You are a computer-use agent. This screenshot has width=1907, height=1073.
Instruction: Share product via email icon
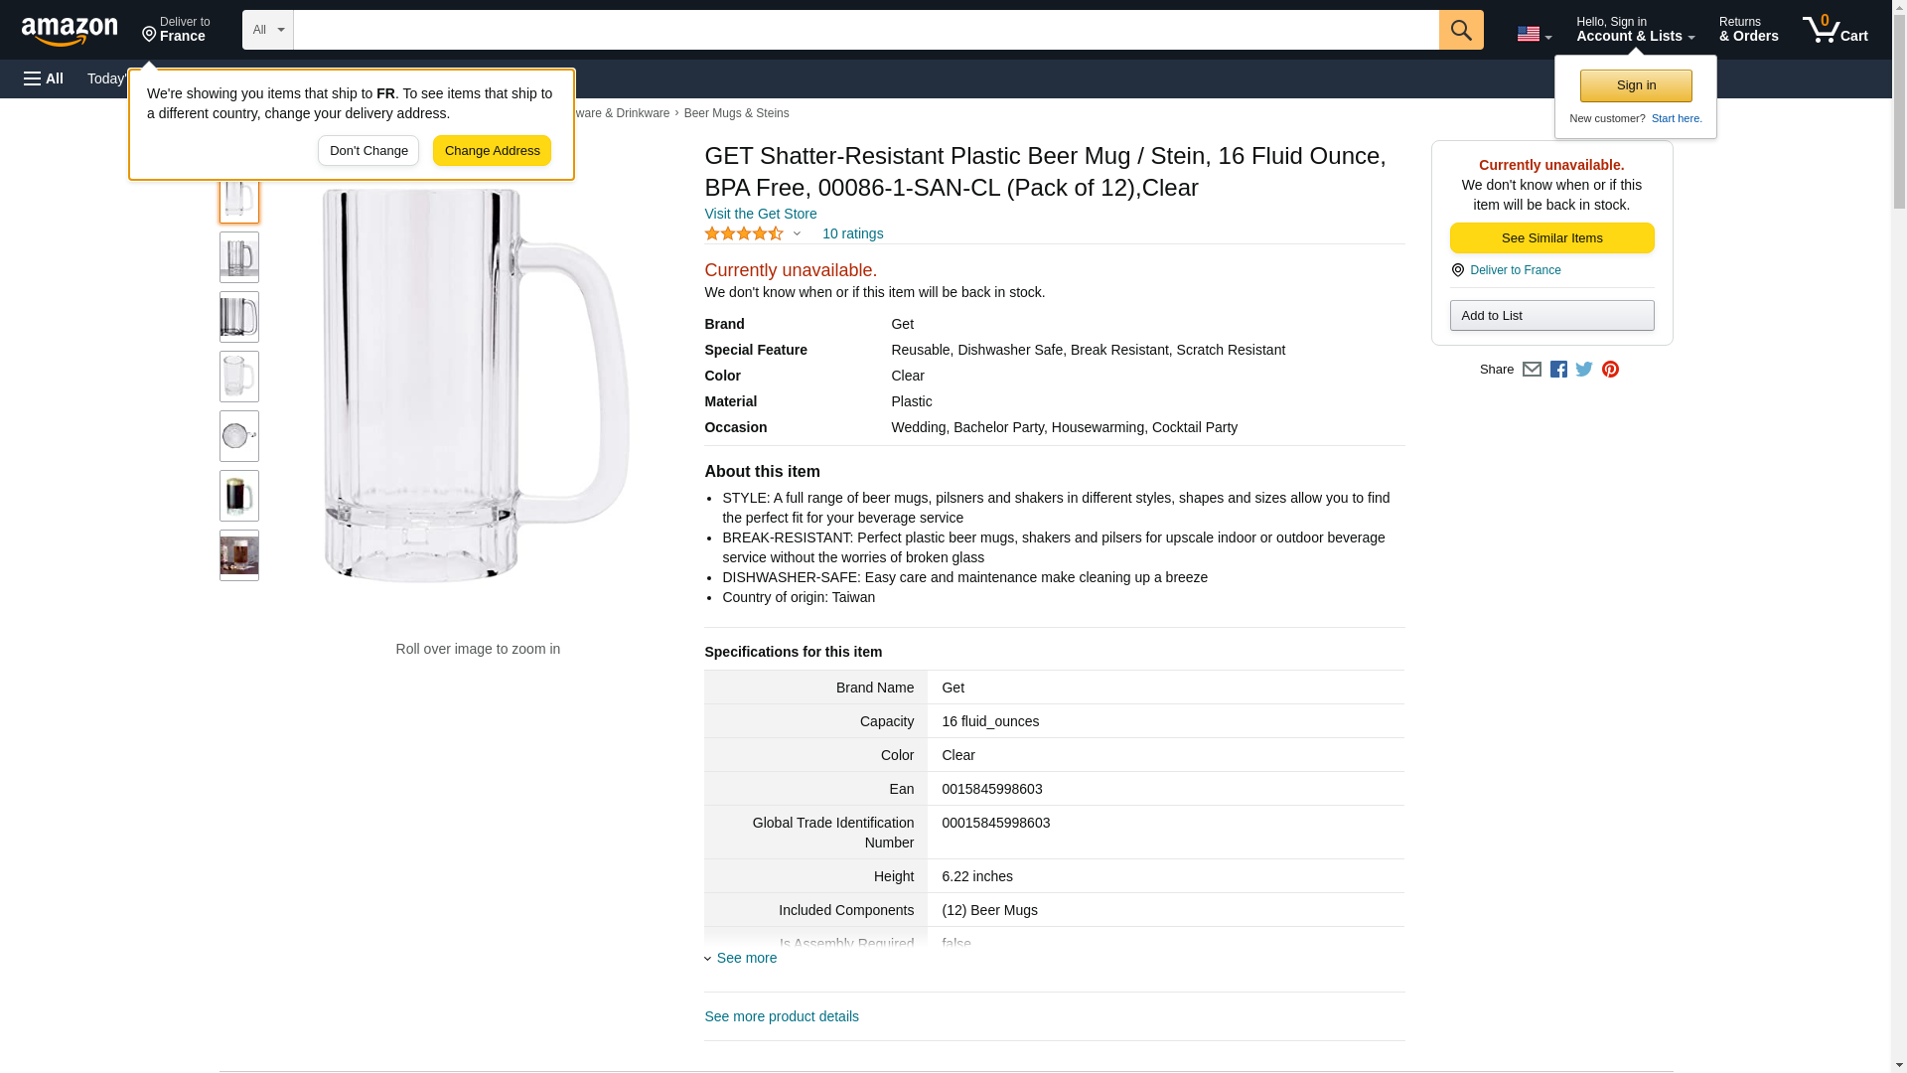click(1532, 370)
